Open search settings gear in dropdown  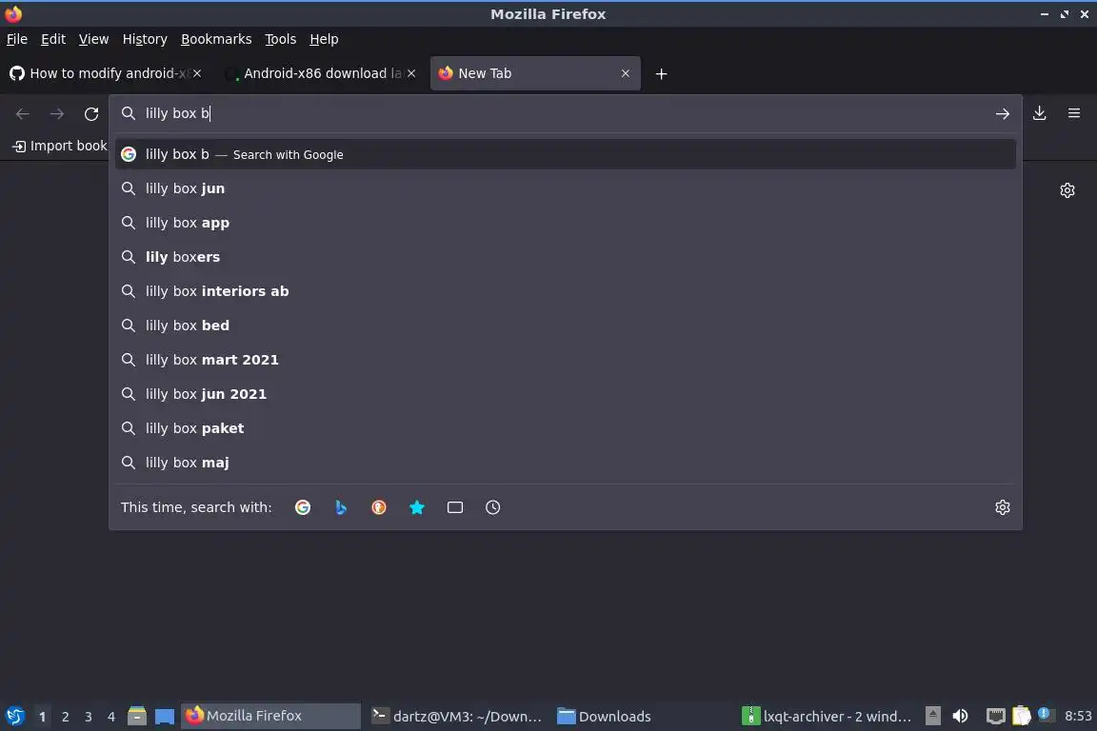(x=1003, y=507)
